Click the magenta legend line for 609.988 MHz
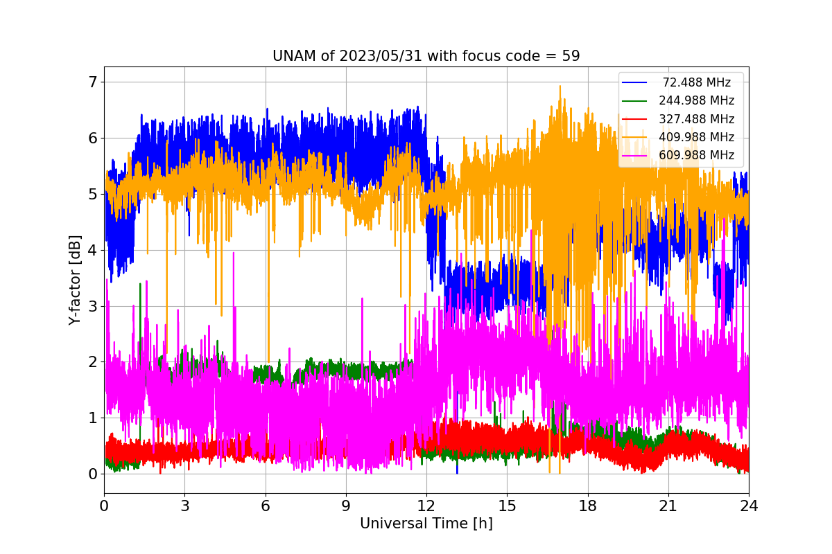 coord(636,155)
